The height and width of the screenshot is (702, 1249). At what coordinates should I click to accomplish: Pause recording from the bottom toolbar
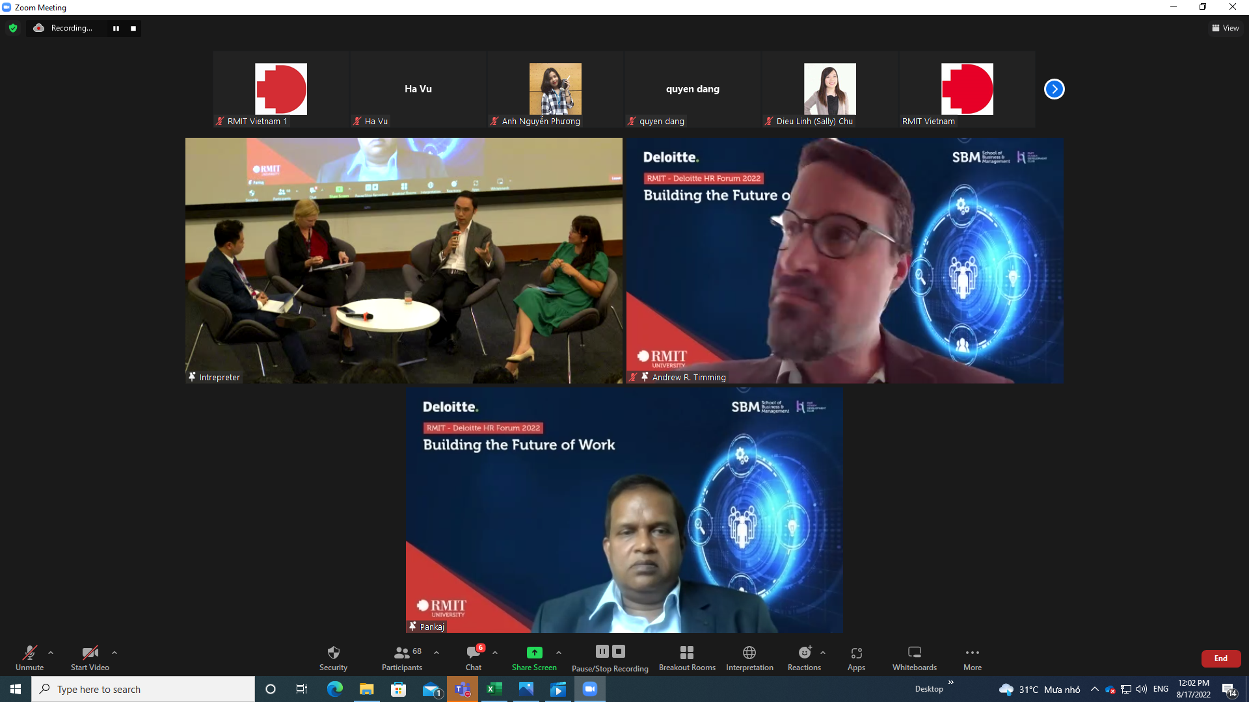[602, 651]
